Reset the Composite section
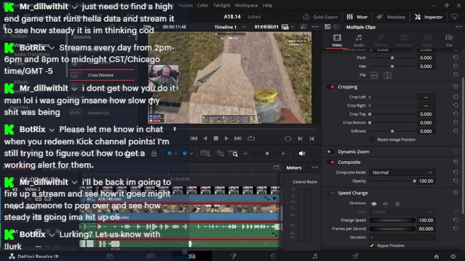This screenshot has width=465, height=261. coord(456,162)
